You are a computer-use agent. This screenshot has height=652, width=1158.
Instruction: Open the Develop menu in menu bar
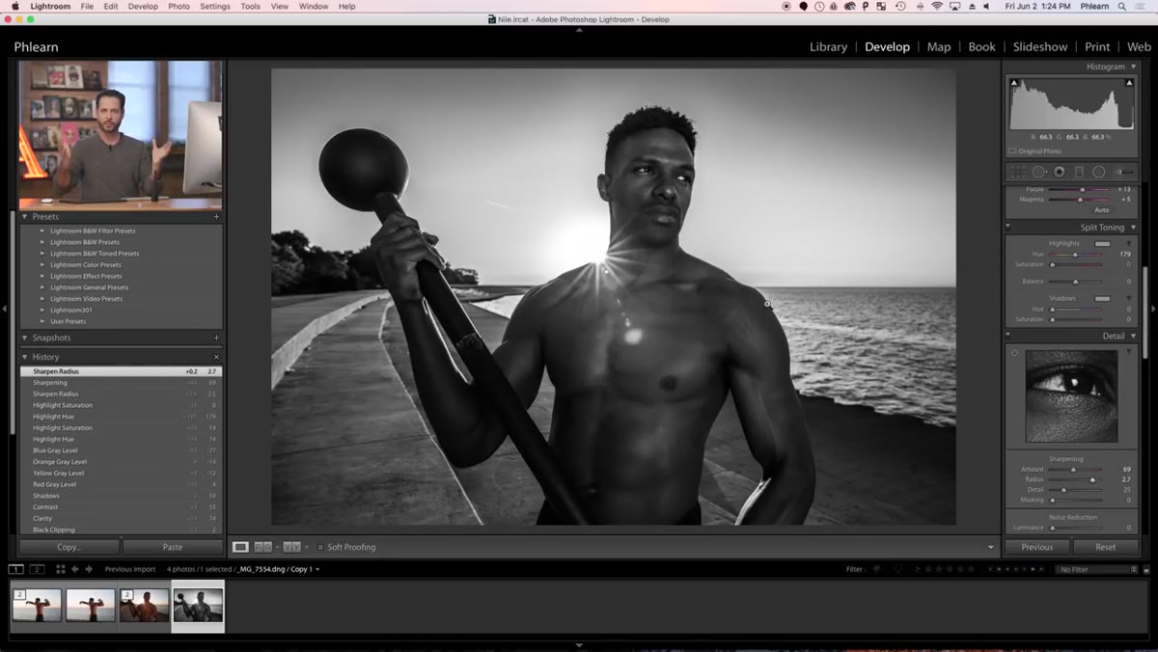tap(143, 6)
